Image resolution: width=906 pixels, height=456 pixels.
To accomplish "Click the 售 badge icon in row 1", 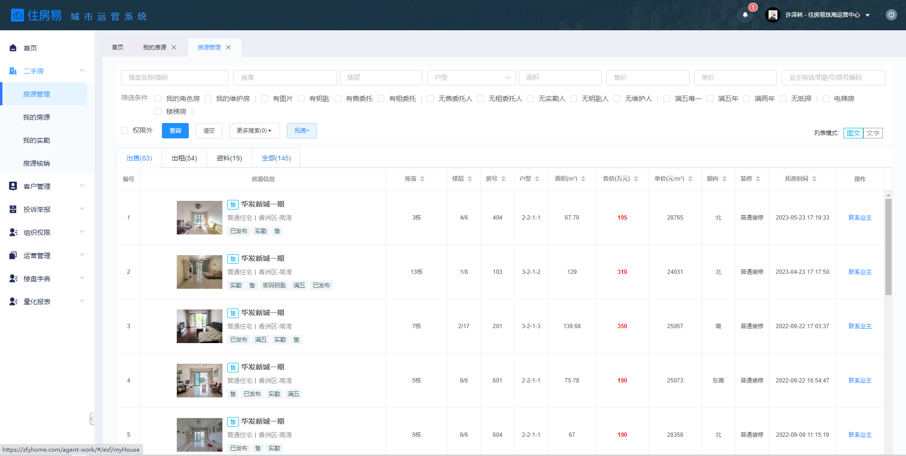I will [233, 205].
